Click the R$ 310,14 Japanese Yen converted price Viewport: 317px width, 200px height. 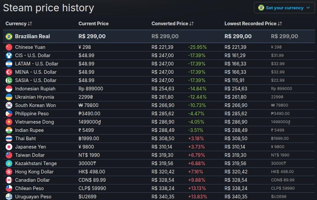coord(162,147)
